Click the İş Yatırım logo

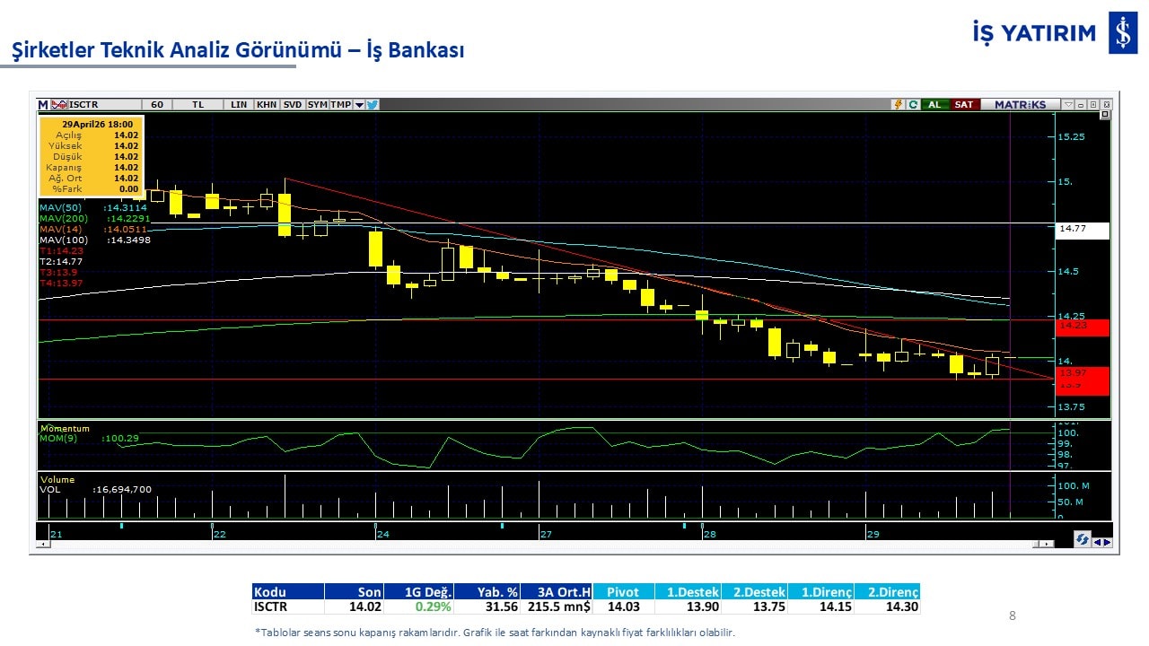[x=1122, y=33]
